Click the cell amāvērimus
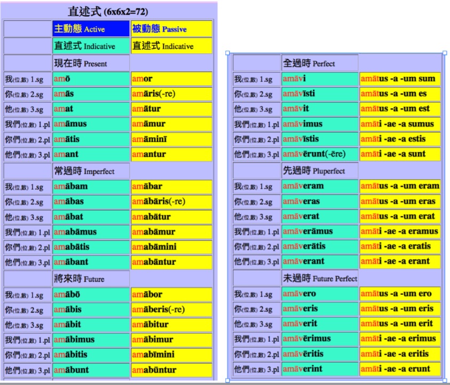The height and width of the screenshot is (385, 450). (x=320, y=339)
